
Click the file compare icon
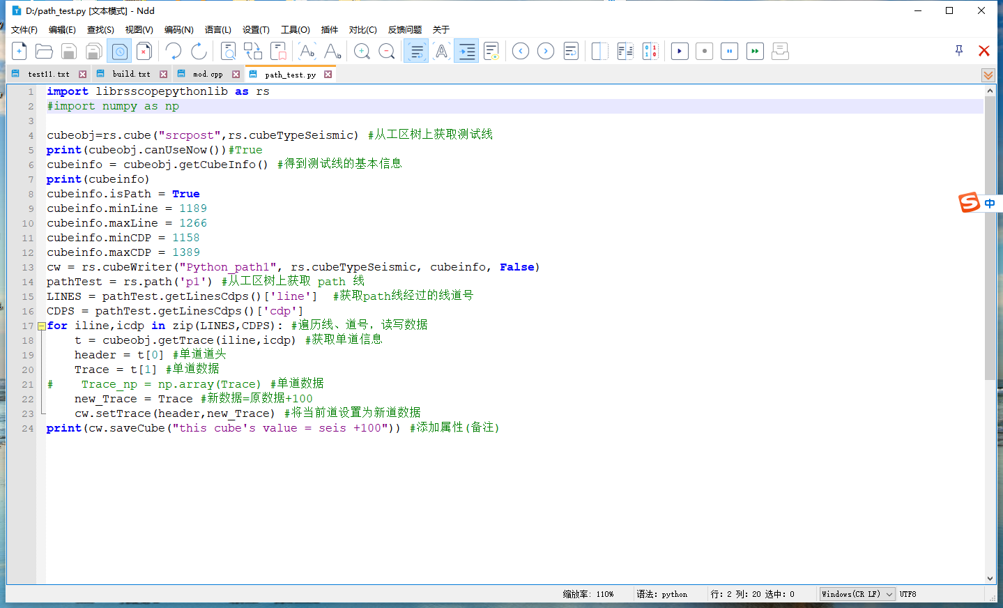tap(625, 51)
